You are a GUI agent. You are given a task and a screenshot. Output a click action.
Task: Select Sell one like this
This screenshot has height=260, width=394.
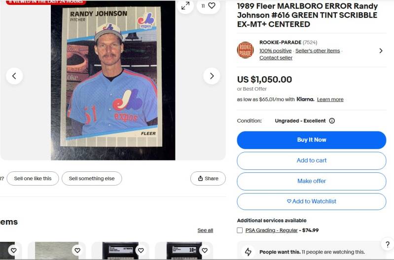point(33,178)
